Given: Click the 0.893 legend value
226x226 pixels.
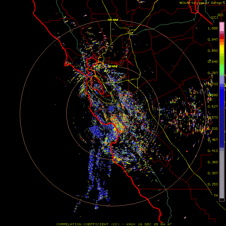Looking at the screenshot, I should pyautogui.click(x=213, y=50).
